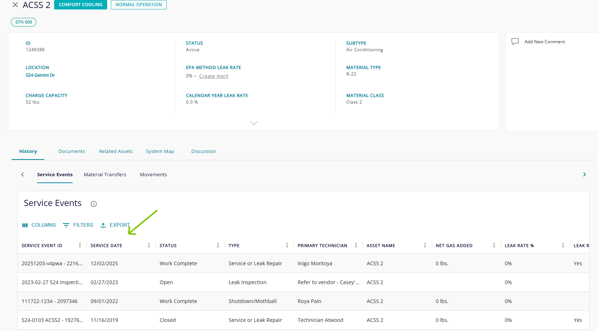Open the FILTERS panel
This screenshot has height=331, width=598.
click(x=78, y=225)
